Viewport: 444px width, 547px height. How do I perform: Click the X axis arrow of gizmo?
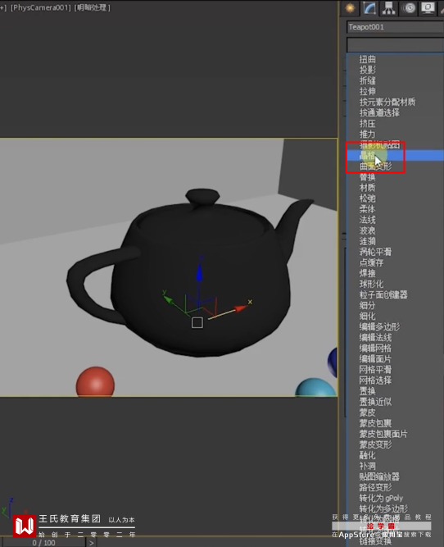[240, 308]
